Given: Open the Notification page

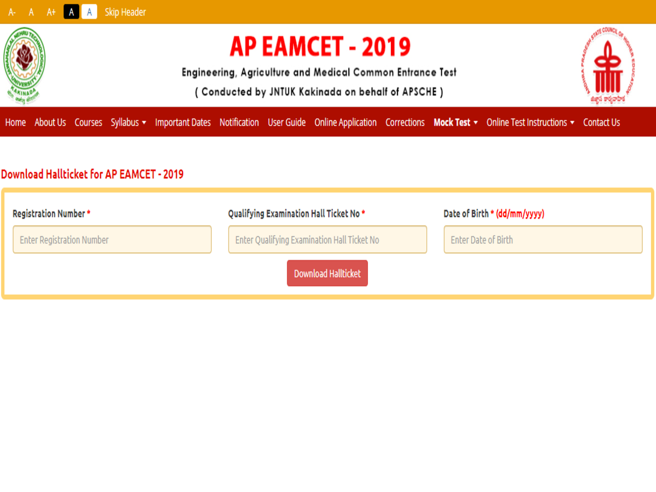Looking at the screenshot, I should coord(239,122).
